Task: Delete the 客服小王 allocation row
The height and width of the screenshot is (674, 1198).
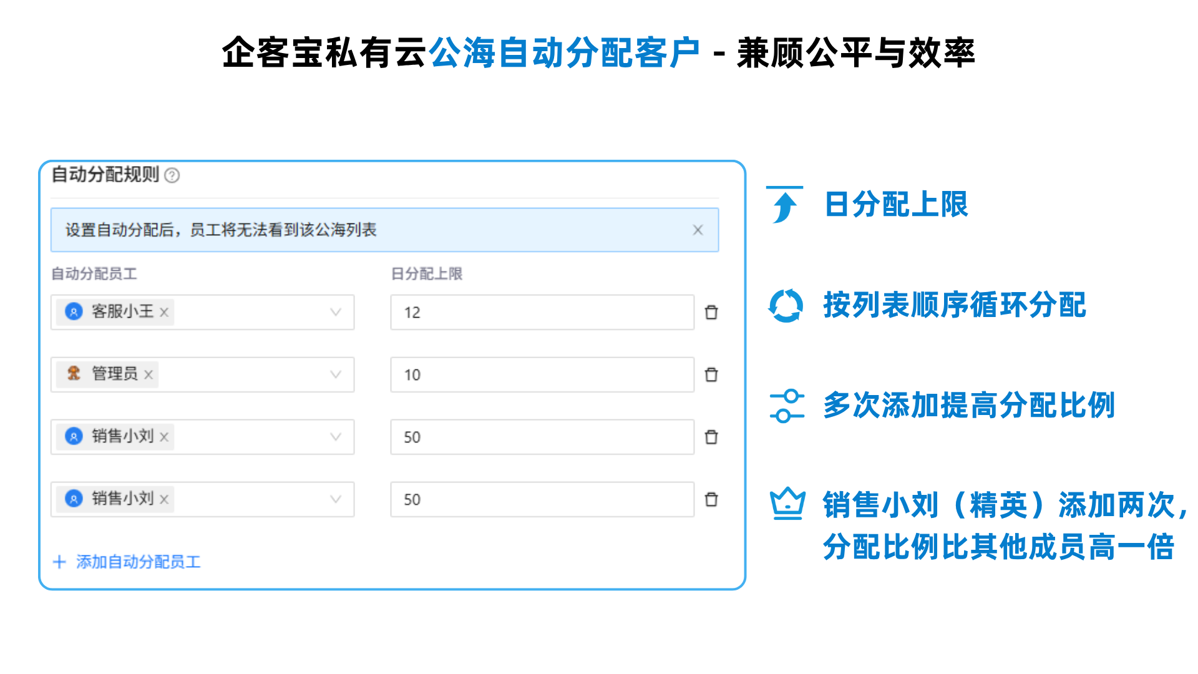Action: [x=711, y=312]
